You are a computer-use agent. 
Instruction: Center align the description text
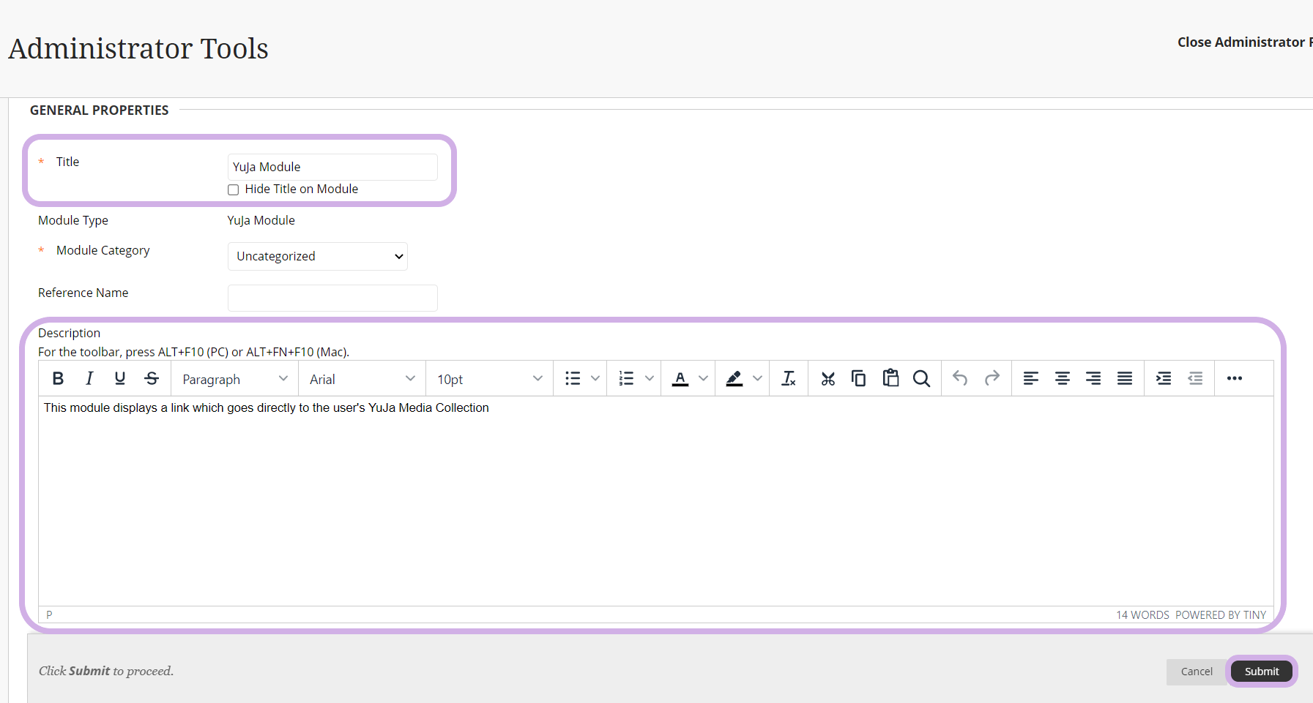(1062, 378)
